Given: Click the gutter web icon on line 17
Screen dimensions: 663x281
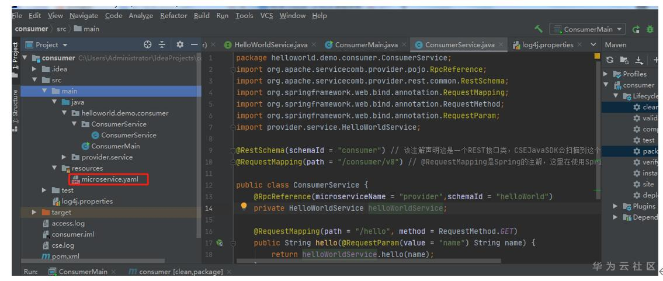Looking at the screenshot, I should coord(220,243).
